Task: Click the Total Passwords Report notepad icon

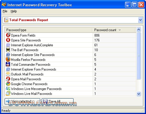Action: coord(6,20)
